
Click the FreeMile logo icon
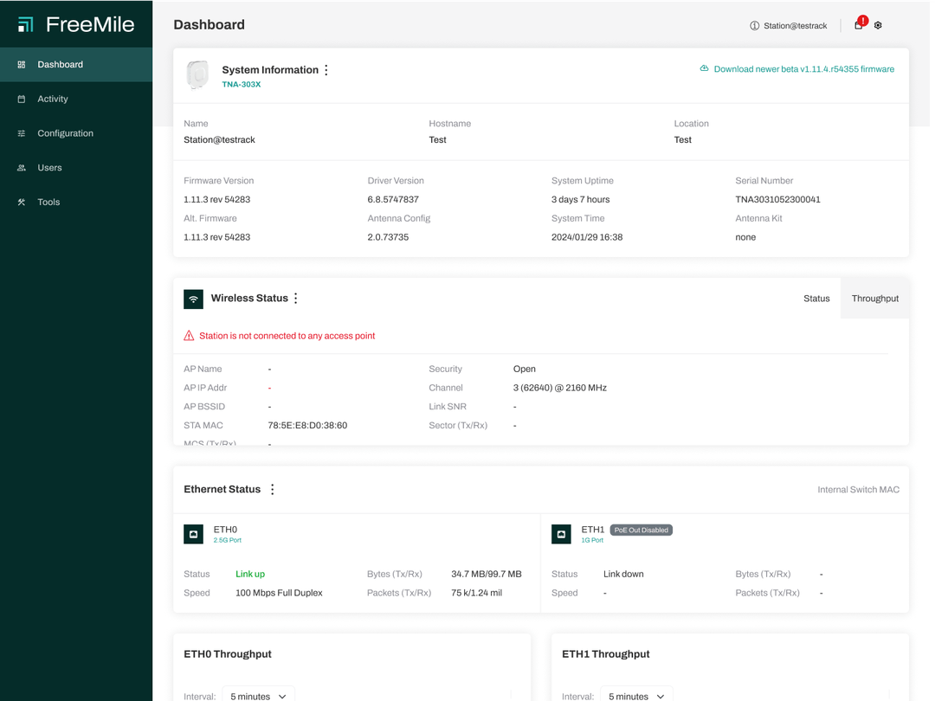[x=26, y=24]
